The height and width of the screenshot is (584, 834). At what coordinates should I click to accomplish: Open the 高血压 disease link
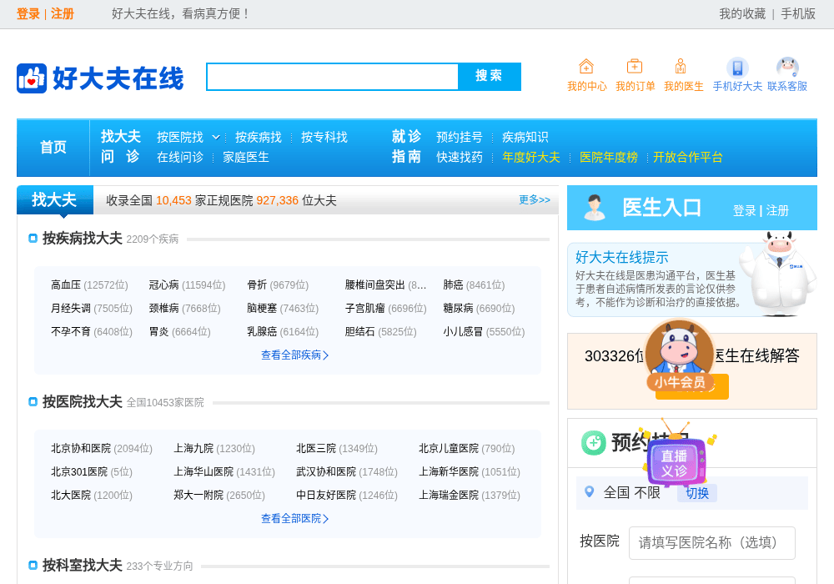click(x=66, y=285)
